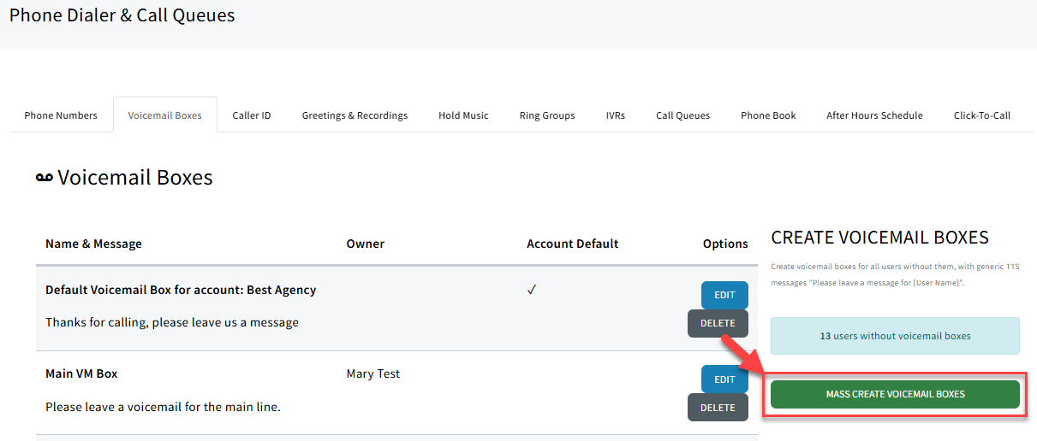This screenshot has width=1037, height=441.
Task: Click the voicemail icon beside the heading
Action: 44,178
